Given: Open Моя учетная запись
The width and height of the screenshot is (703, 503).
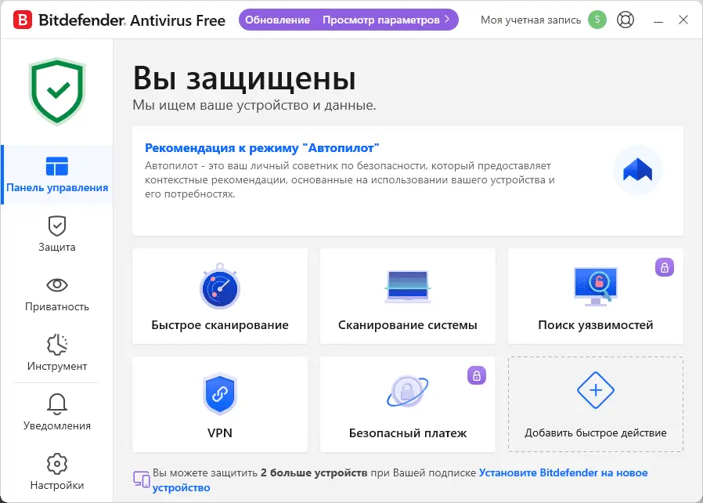Looking at the screenshot, I should point(531,20).
